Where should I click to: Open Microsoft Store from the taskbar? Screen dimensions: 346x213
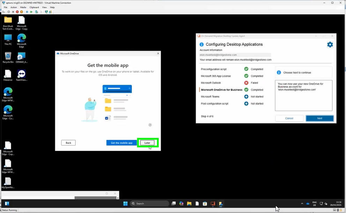pyautogui.click(x=205, y=204)
